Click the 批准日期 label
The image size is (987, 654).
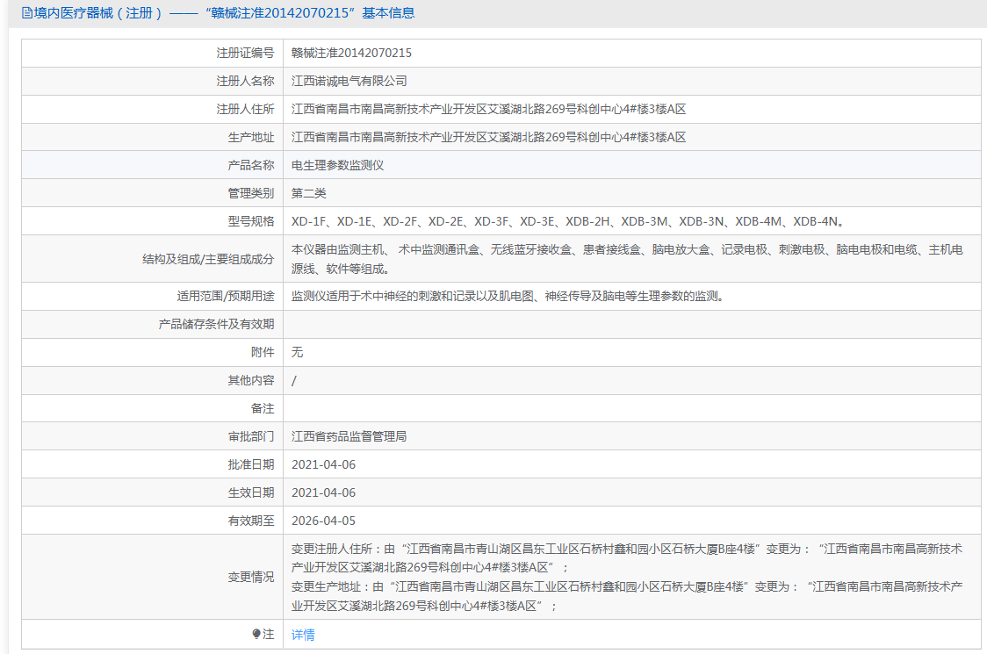coord(251,464)
